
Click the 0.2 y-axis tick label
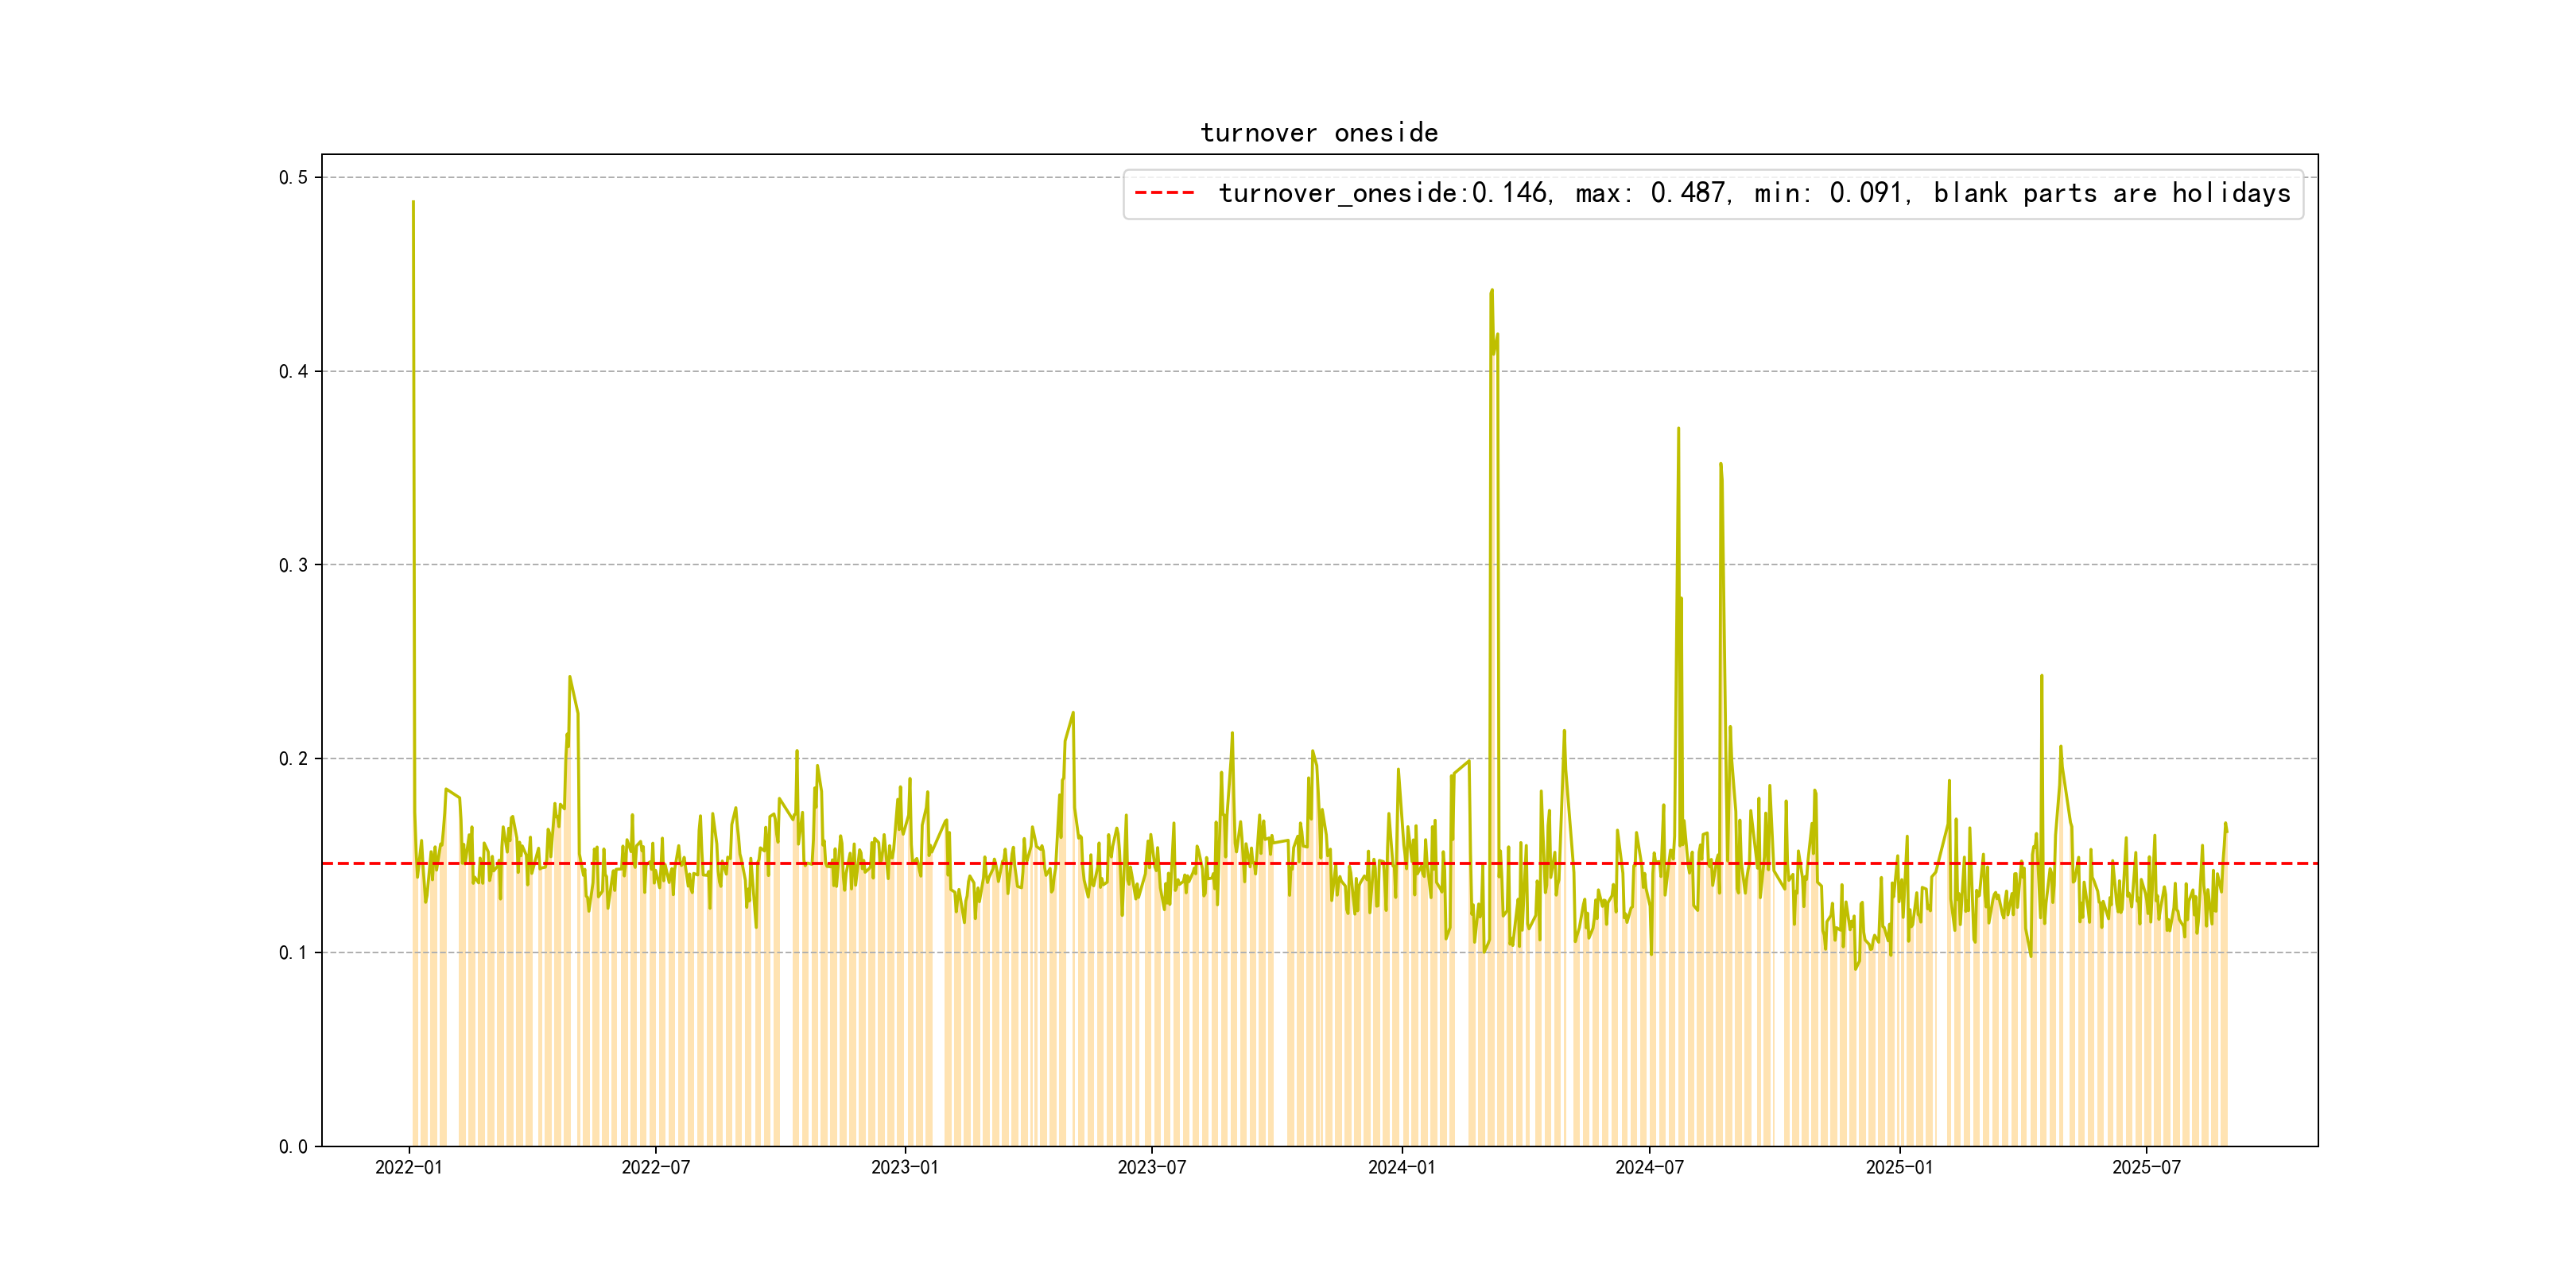(293, 759)
